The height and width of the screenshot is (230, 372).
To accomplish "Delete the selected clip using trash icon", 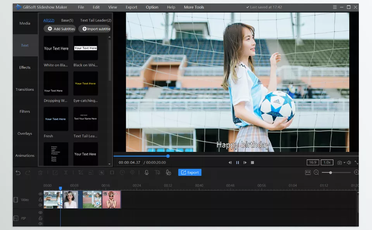I will pos(40,173).
